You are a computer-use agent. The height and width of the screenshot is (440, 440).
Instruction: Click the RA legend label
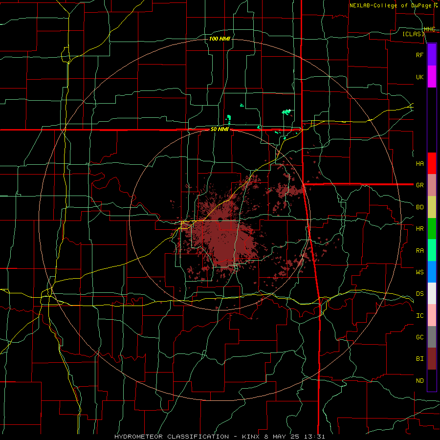tap(420, 250)
